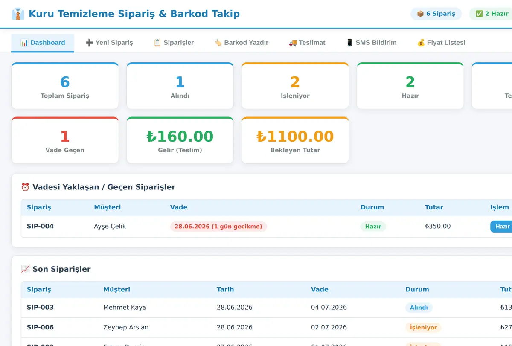Click the 6 Sipariş header badge
Screen dimensions: 512x346
pos(436,14)
